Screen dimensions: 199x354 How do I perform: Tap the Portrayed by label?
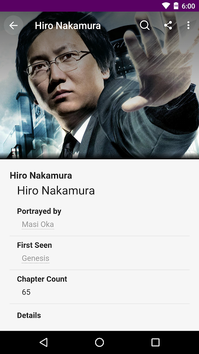tap(39, 212)
